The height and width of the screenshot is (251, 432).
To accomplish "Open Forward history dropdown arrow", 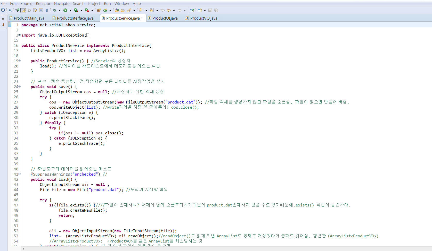I will 185,10.
